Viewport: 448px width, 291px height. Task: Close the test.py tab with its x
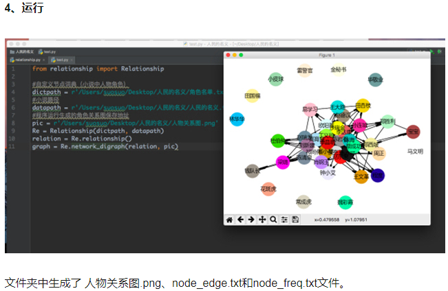[72, 60]
